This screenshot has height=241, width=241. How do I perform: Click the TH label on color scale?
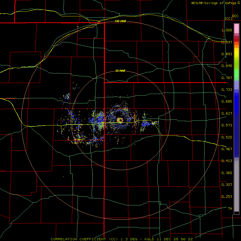point(230,209)
